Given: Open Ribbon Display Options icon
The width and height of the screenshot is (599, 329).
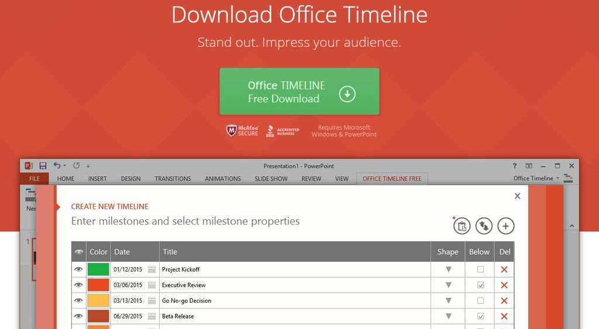Looking at the screenshot, I should pyautogui.click(x=529, y=165).
